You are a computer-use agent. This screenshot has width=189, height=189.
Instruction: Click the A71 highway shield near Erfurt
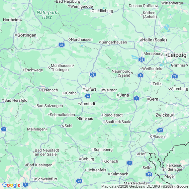93,75
